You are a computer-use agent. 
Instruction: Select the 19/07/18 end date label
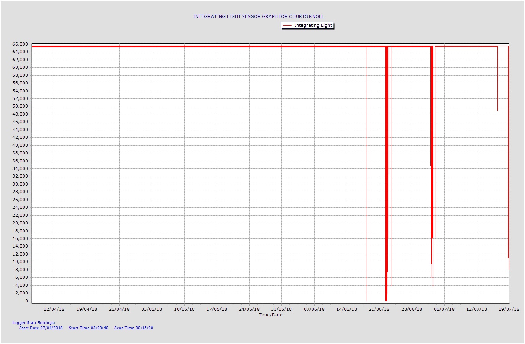pyautogui.click(x=509, y=309)
